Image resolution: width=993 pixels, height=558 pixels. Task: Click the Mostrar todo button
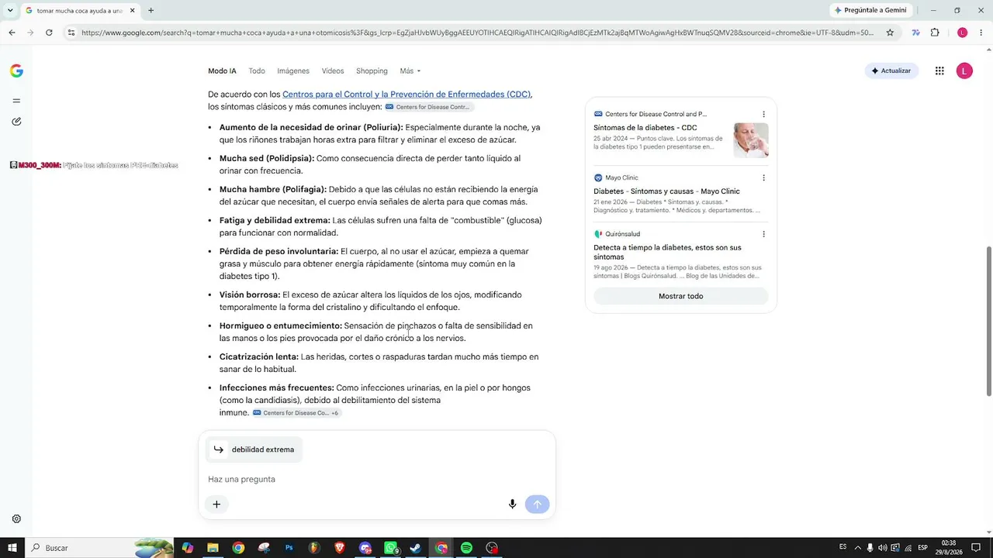(x=680, y=296)
